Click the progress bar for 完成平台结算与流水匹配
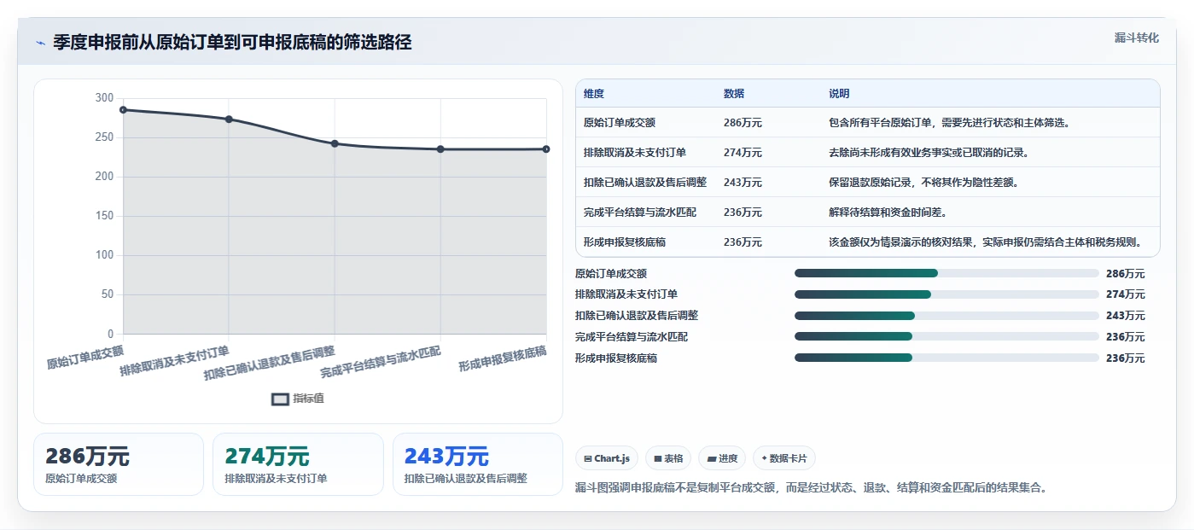Screen dimensions: 1194x530 point(946,337)
